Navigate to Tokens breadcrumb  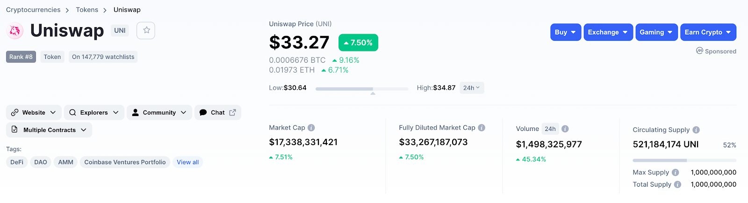(x=87, y=10)
